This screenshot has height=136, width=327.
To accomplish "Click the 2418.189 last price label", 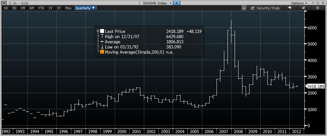I will pos(315,87).
